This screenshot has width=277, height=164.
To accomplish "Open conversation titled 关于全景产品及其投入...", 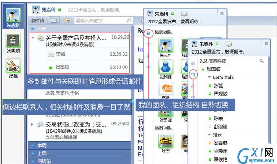I will coord(76,38).
